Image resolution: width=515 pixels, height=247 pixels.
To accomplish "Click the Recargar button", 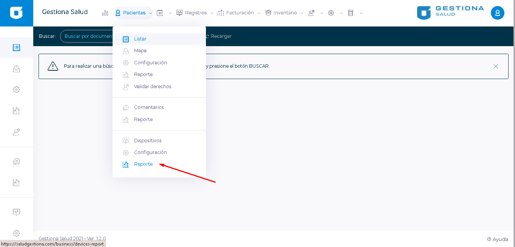I will 219,36.
